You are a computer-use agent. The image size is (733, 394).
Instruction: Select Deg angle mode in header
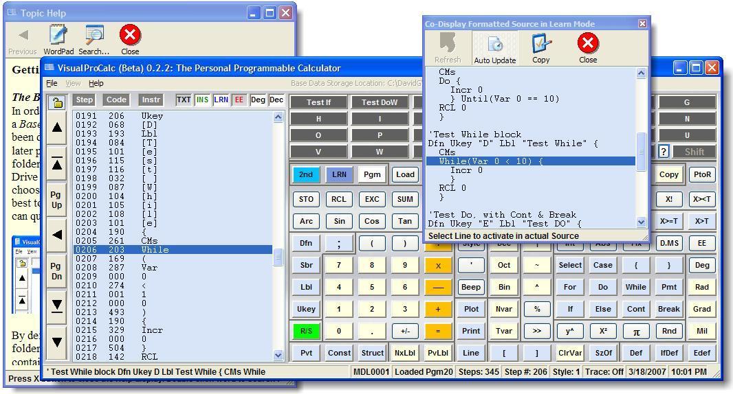(258, 100)
